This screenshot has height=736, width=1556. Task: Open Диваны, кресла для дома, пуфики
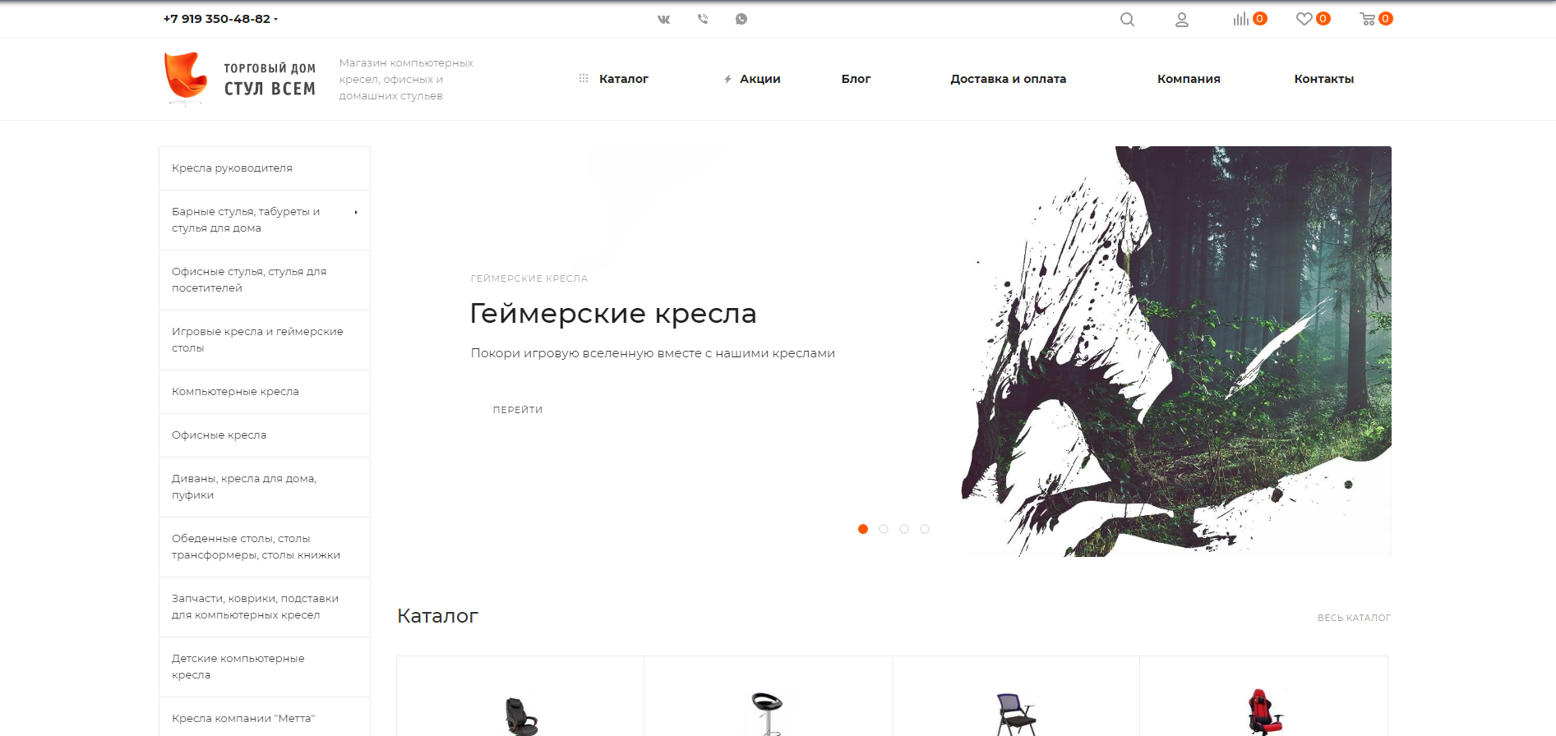pyautogui.click(x=265, y=487)
